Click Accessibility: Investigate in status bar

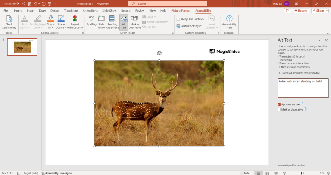[x=56, y=173]
